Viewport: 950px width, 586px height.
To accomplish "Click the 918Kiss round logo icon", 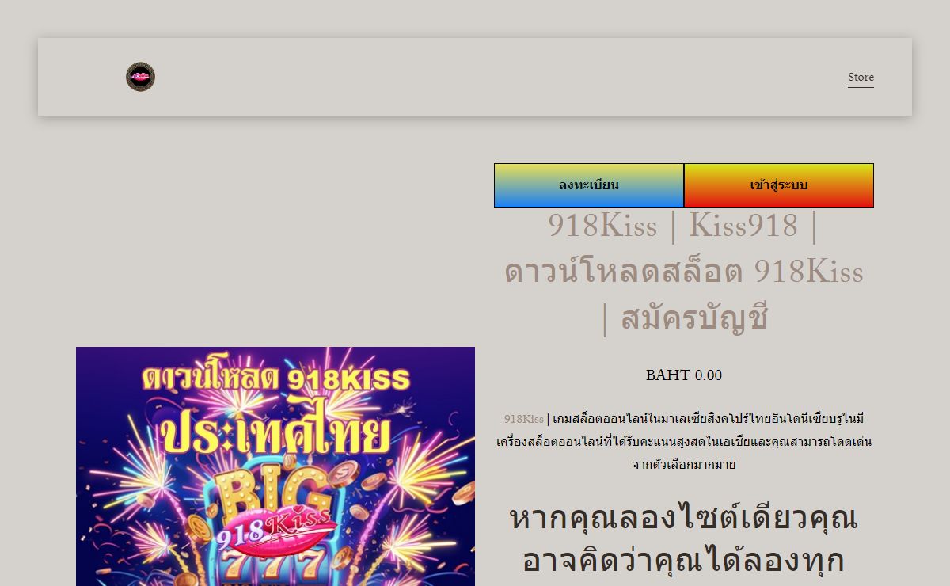I will point(140,77).
